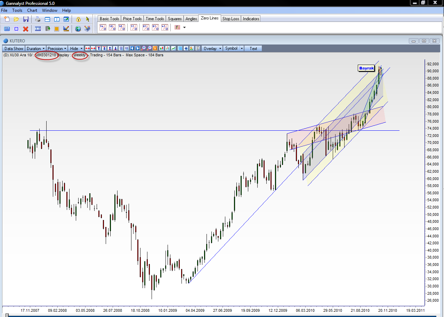Click the zoom out magnifier icon
The height and width of the screenshot is (317, 444).
tap(149, 49)
